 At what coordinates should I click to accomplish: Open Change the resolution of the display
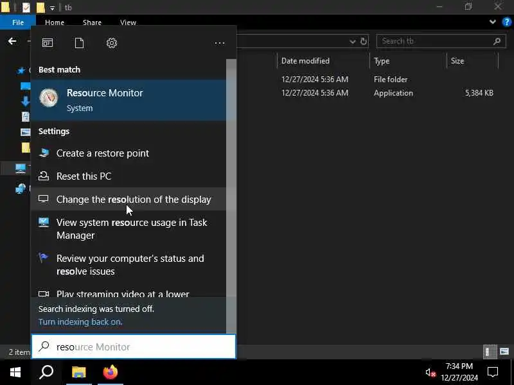[x=128, y=199]
